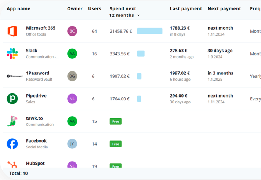Viewport: 261px width, 180px height.
Task: Open the 1Password app name
Action: [37, 73]
